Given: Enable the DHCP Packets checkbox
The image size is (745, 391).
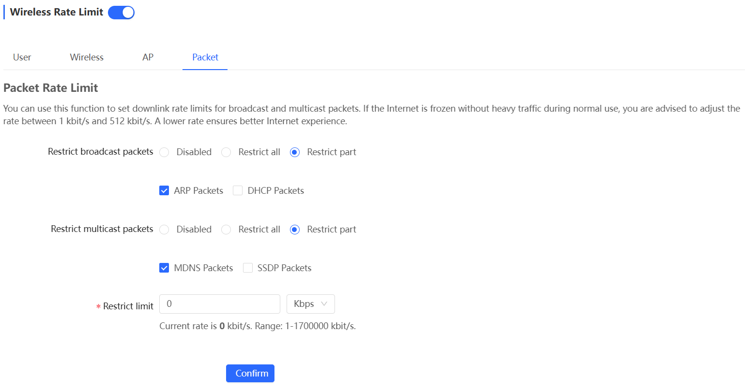Looking at the screenshot, I should (238, 190).
